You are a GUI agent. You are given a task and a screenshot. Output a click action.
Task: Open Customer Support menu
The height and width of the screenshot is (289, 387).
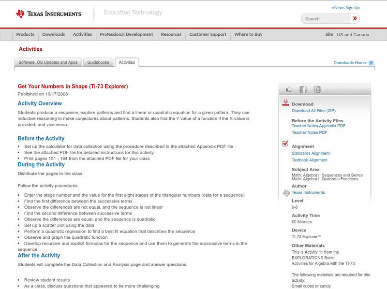tap(208, 34)
